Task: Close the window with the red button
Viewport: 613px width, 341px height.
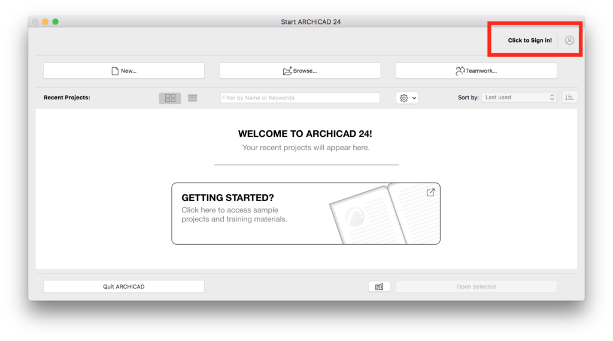Action: click(x=35, y=22)
